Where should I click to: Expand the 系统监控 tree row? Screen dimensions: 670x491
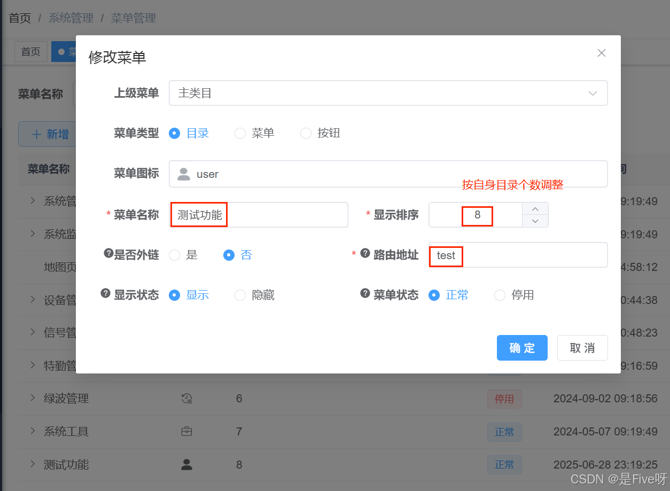pyautogui.click(x=33, y=234)
